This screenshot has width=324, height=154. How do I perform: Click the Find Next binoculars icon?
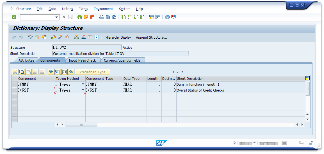pyautogui.click(x=114, y=17)
